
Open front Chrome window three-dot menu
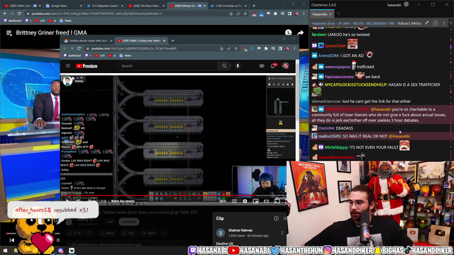coord(294,49)
